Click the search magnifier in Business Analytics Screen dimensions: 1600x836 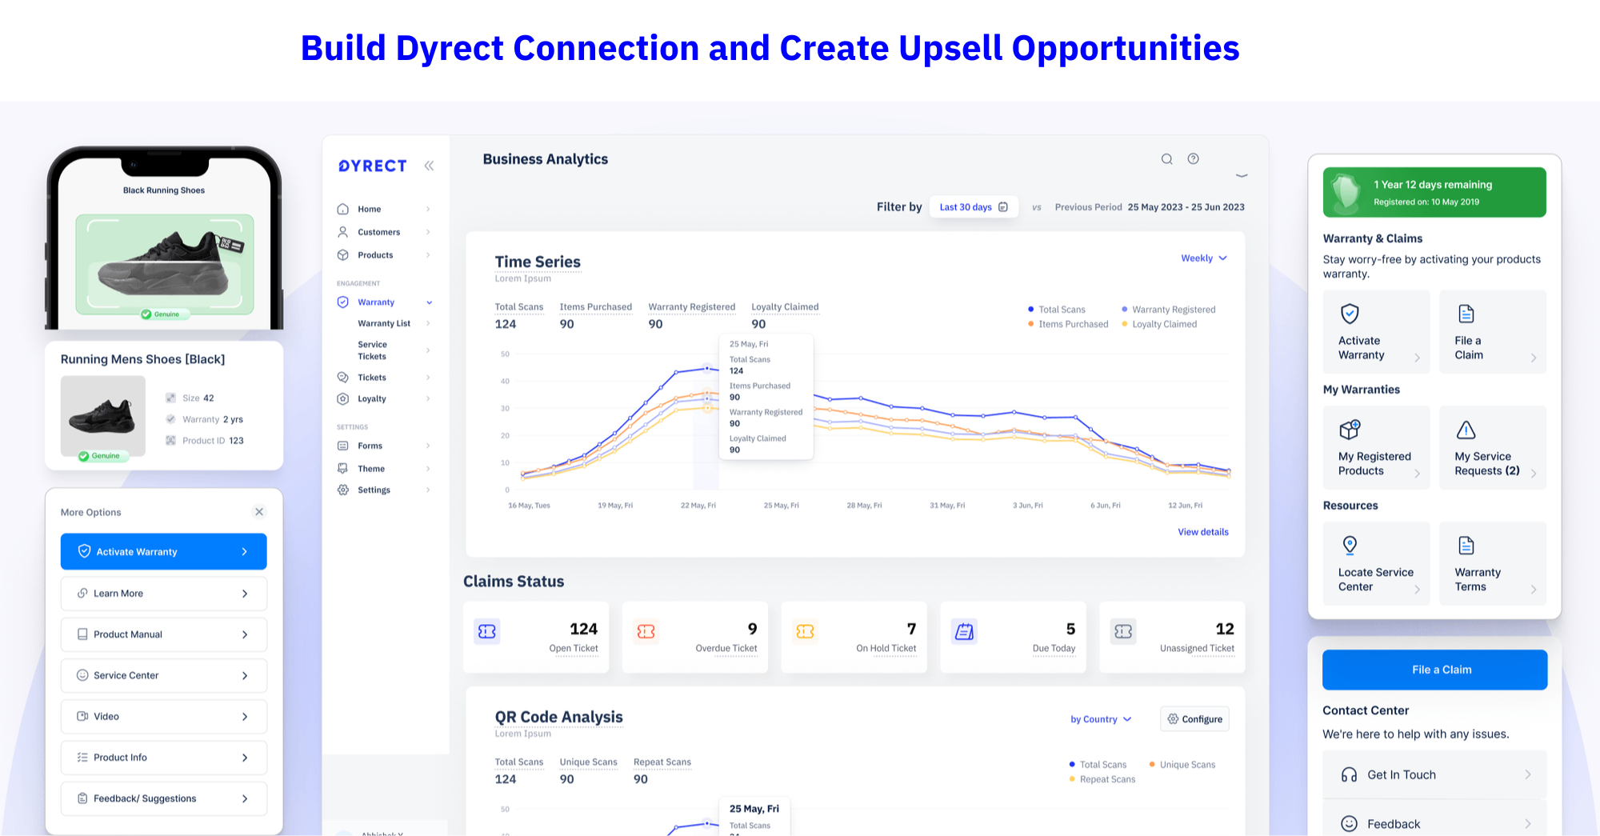[x=1167, y=159]
